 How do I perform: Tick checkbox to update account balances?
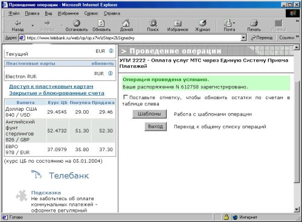coord(126,97)
